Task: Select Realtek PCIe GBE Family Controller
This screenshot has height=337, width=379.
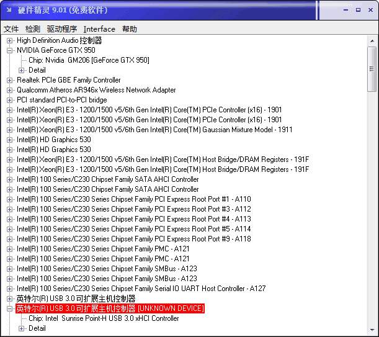Action: [69, 80]
